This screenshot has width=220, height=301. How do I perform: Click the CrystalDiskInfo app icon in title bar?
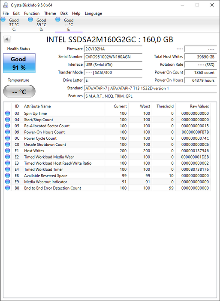click(6, 5)
